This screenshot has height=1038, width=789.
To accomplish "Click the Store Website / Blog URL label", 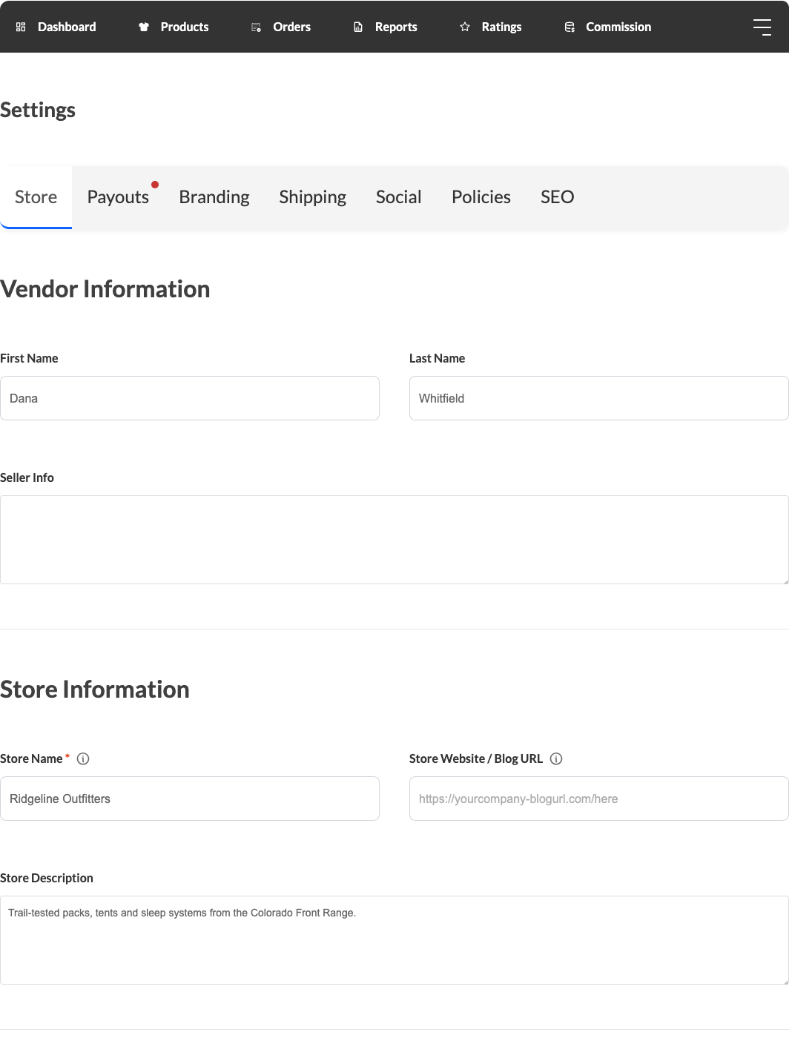I will [476, 758].
